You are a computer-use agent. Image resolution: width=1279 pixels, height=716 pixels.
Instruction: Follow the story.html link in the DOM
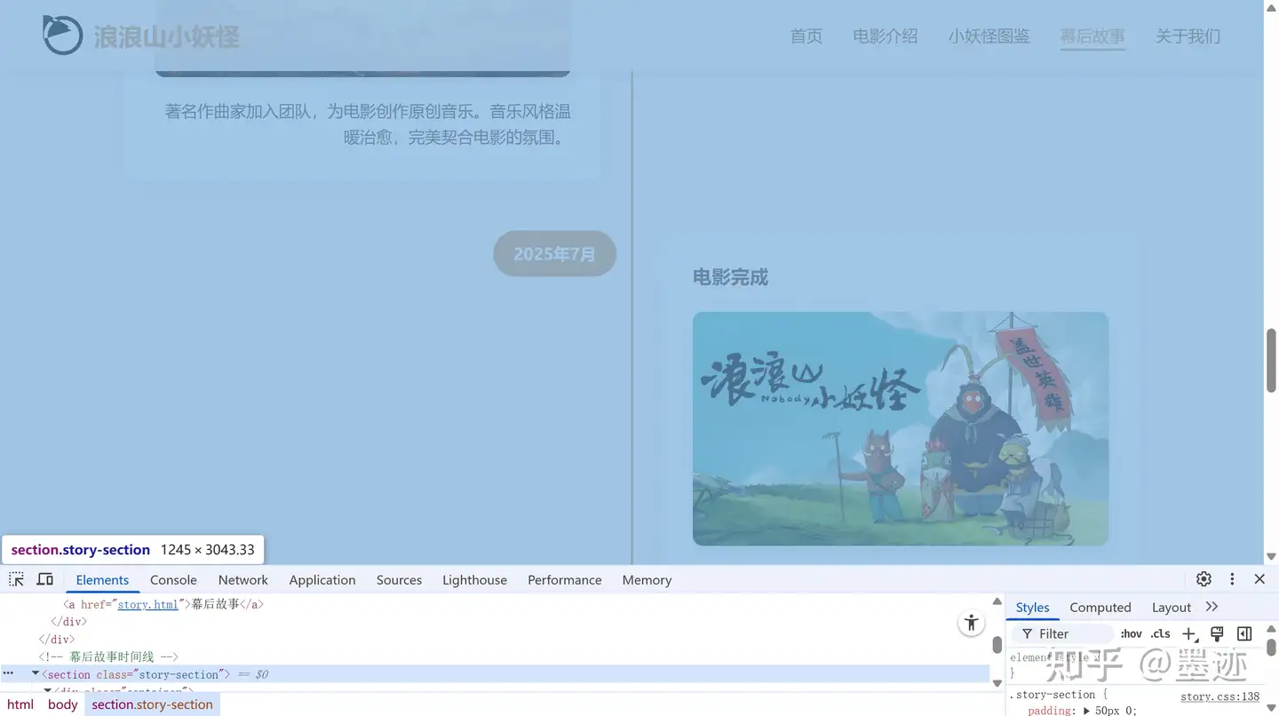click(x=148, y=604)
